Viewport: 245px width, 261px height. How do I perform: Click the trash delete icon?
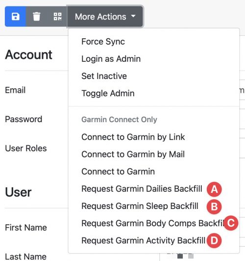coord(36,17)
